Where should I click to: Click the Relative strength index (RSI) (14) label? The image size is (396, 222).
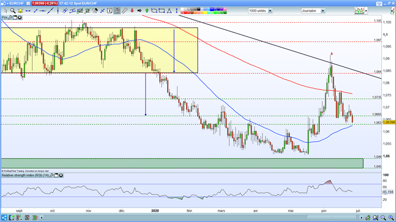pos(25,175)
